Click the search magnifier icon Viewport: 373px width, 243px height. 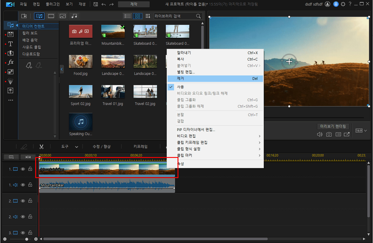point(198,16)
